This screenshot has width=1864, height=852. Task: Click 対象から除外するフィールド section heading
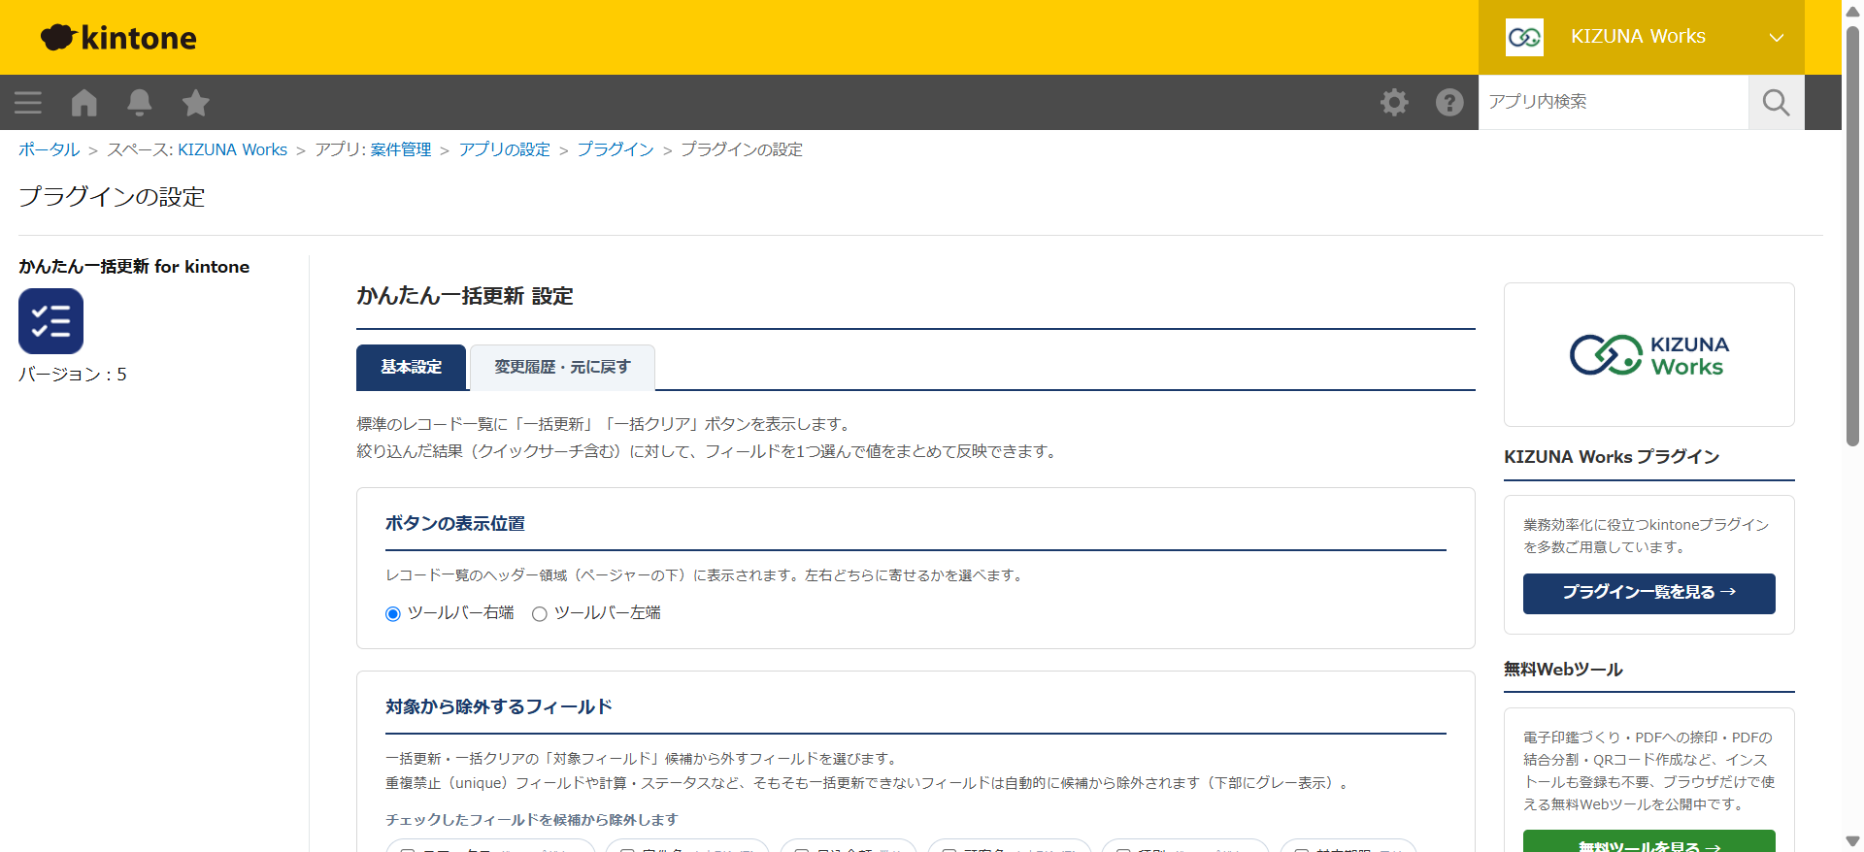point(499,706)
